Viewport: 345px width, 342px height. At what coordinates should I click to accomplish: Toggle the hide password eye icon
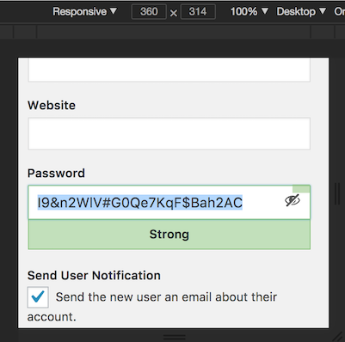pyautogui.click(x=293, y=200)
